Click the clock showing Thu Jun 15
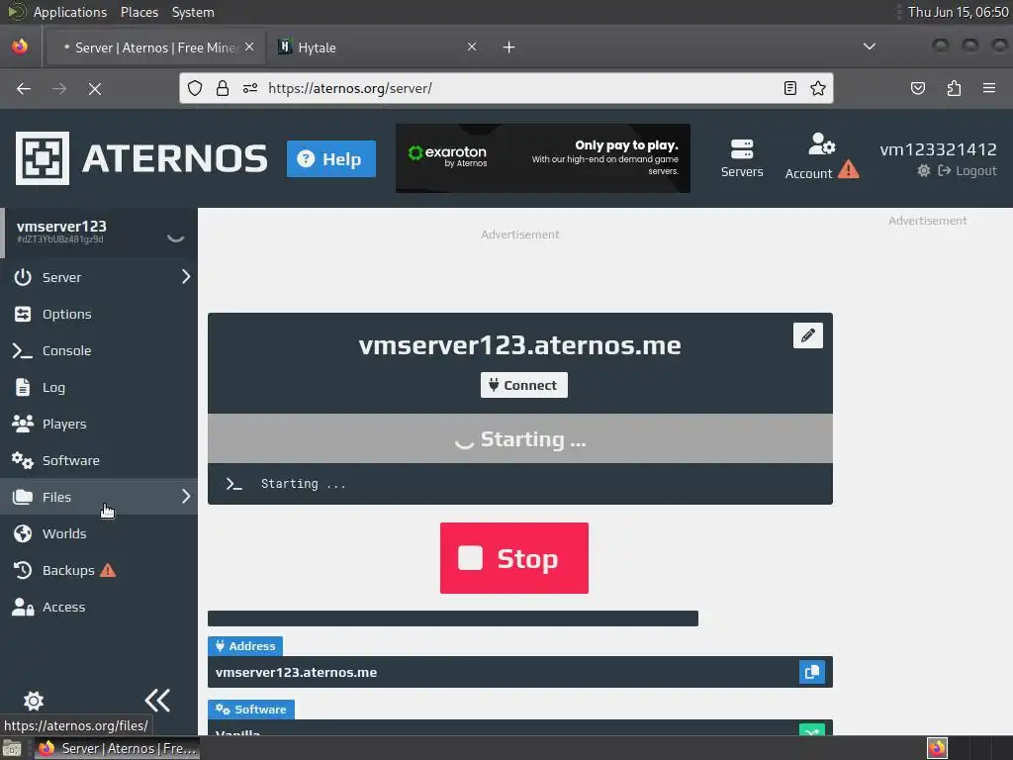The width and height of the screenshot is (1013, 760). pos(958,12)
